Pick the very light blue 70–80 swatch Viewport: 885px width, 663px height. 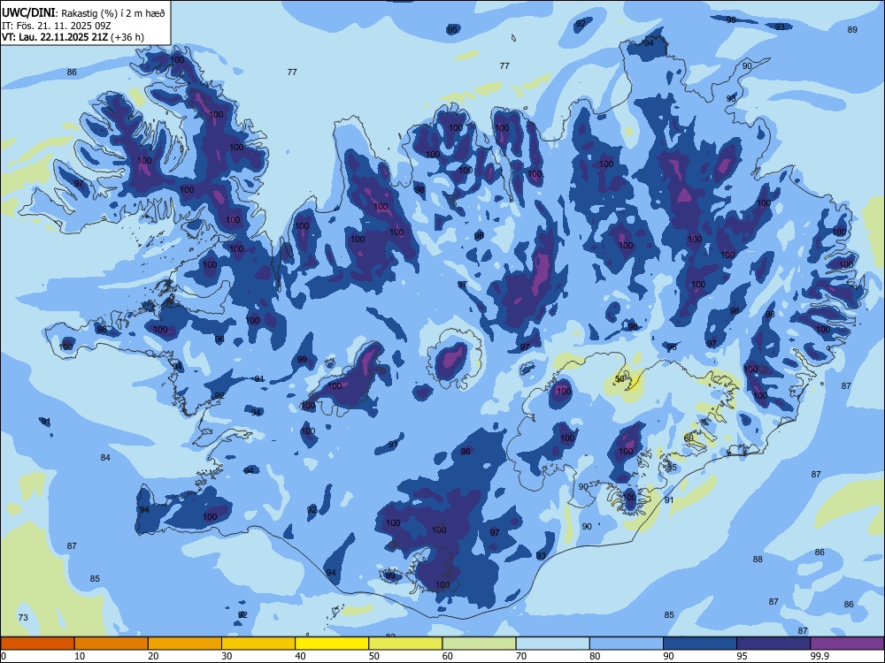pyautogui.click(x=553, y=644)
